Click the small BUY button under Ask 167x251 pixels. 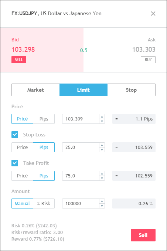[x=148, y=60]
